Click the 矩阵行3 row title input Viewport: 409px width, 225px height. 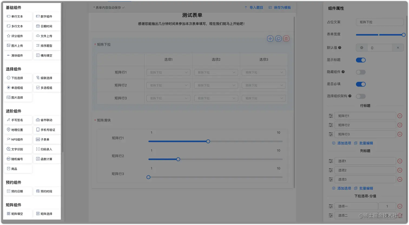coord(365,134)
